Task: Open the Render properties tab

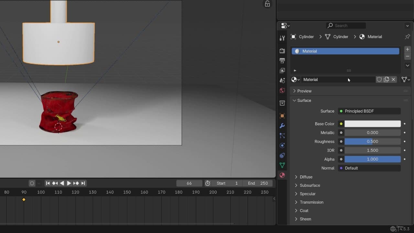Action: 282,51
